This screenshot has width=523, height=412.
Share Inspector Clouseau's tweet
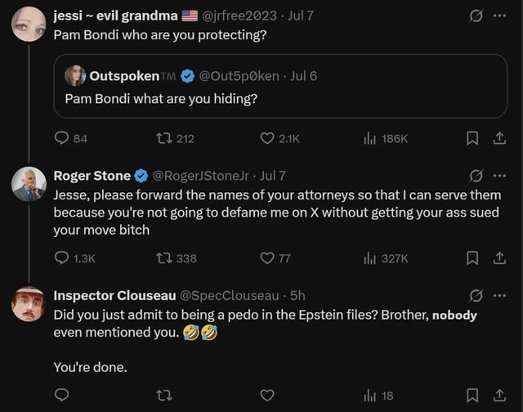tap(499, 396)
